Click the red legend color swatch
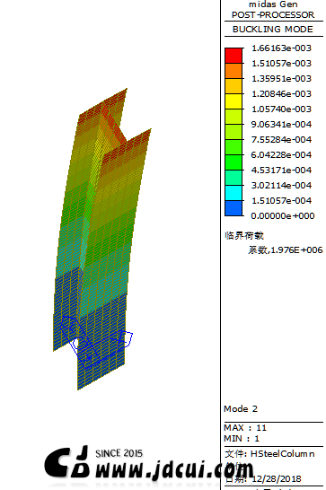The image size is (326, 490). coord(233,56)
